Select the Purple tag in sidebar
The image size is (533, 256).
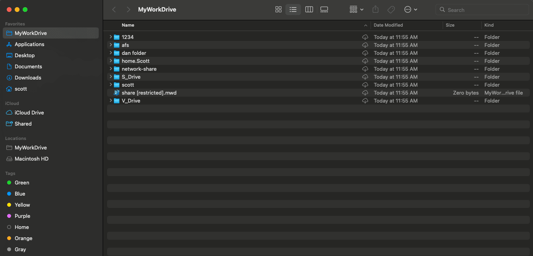(22, 216)
